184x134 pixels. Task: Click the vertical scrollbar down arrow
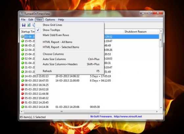tap(161, 108)
